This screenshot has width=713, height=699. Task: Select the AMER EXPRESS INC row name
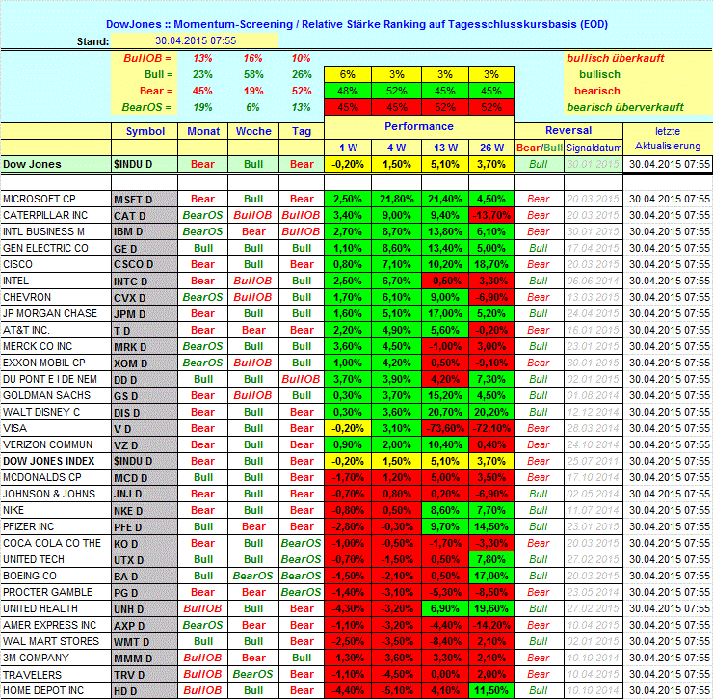[x=49, y=625]
